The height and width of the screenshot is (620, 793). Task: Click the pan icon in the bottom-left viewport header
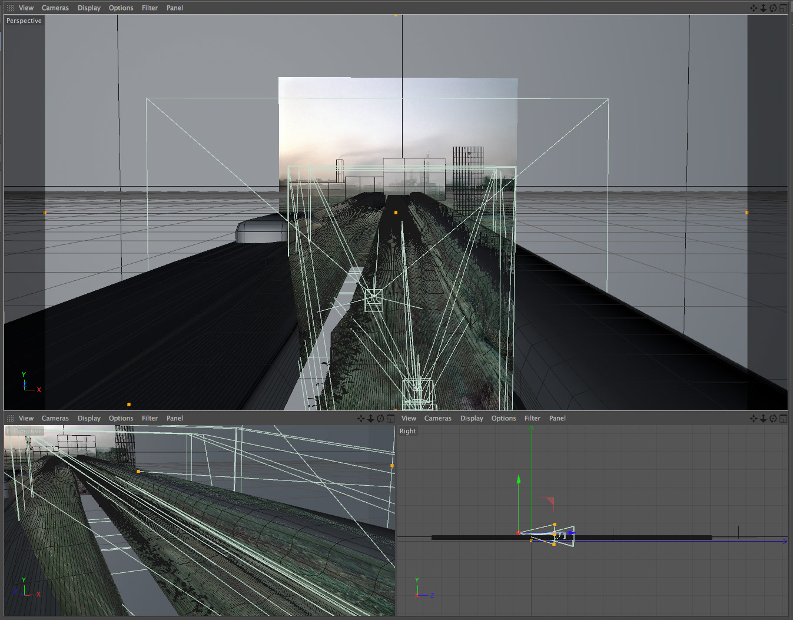point(361,419)
